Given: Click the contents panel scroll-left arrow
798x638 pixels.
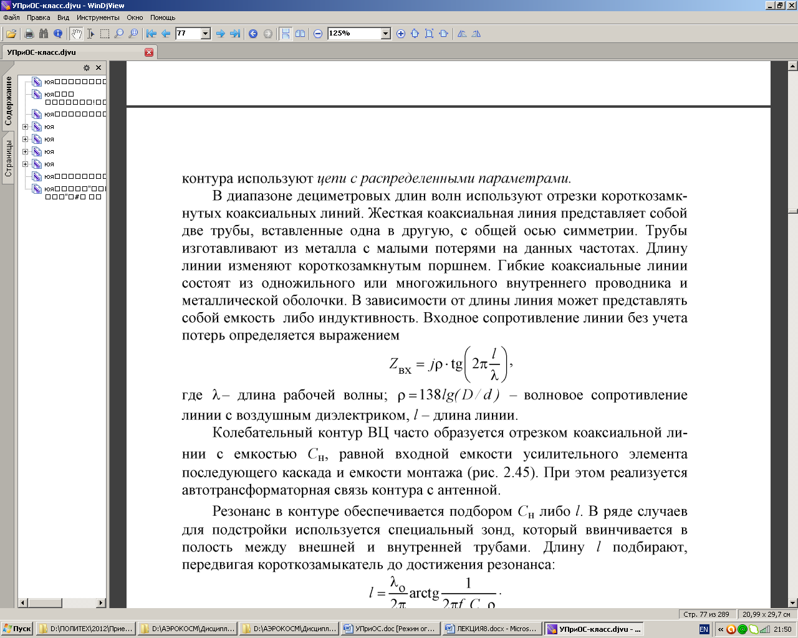Looking at the screenshot, I should pyautogui.click(x=23, y=603).
